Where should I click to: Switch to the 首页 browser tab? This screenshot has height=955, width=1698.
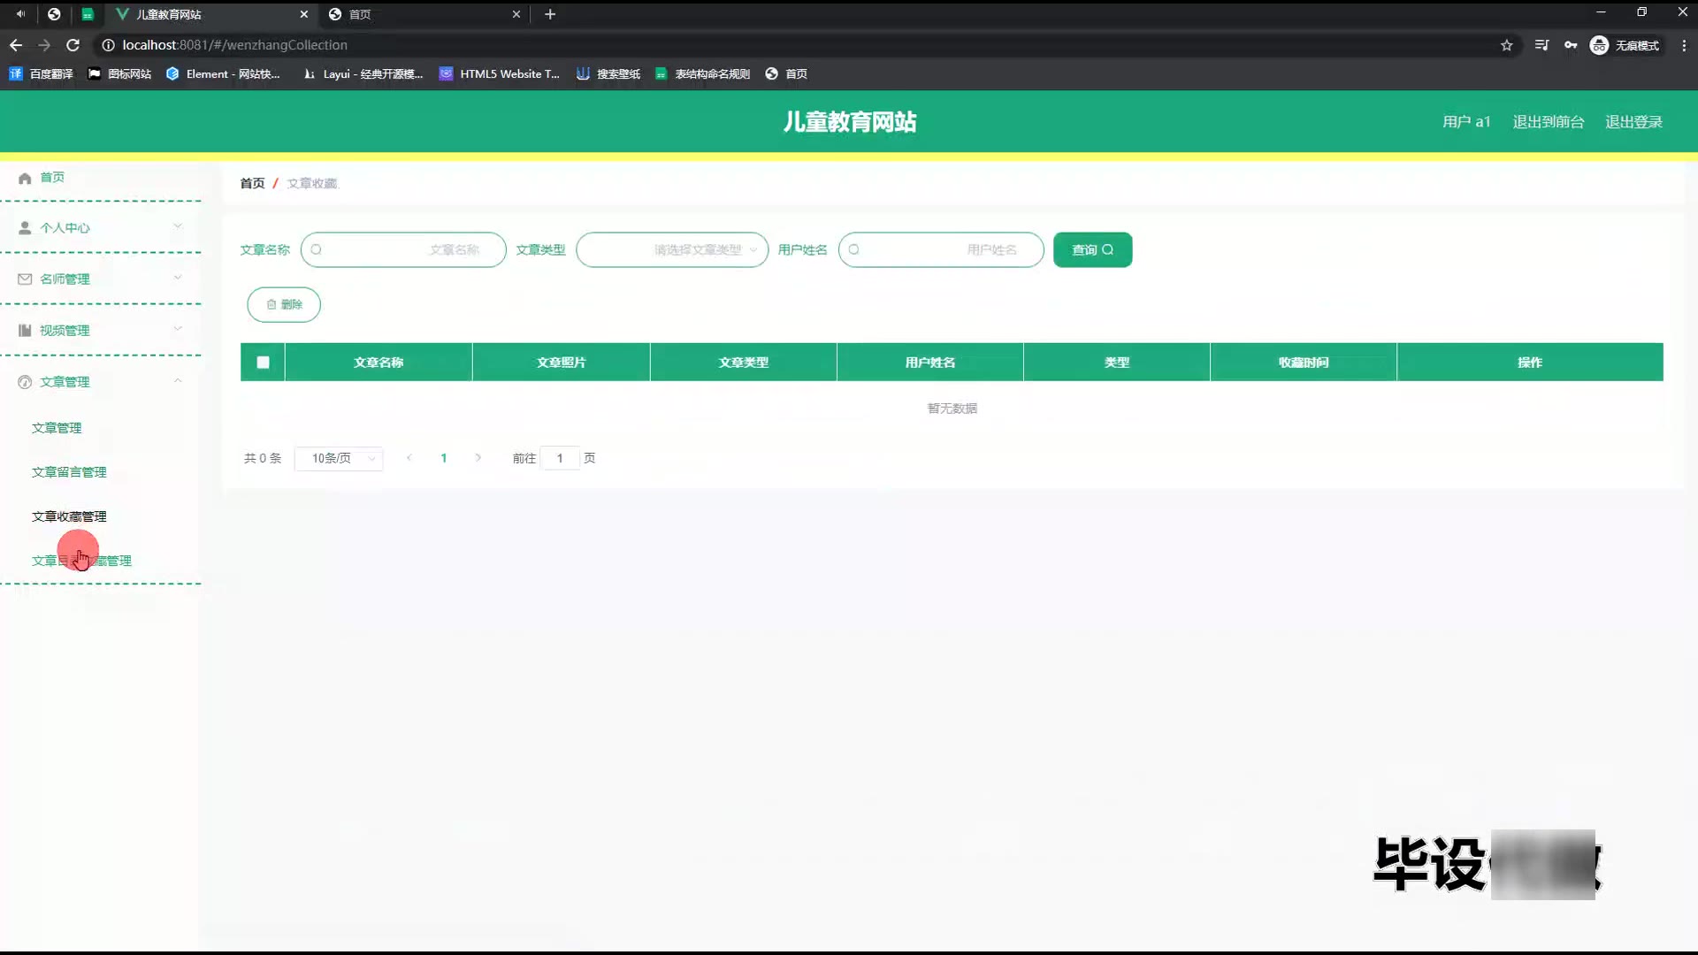(424, 14)
